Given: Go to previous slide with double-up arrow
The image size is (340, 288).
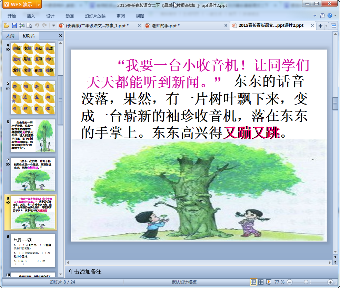Looking at the screenshot, I should point(335,257).
